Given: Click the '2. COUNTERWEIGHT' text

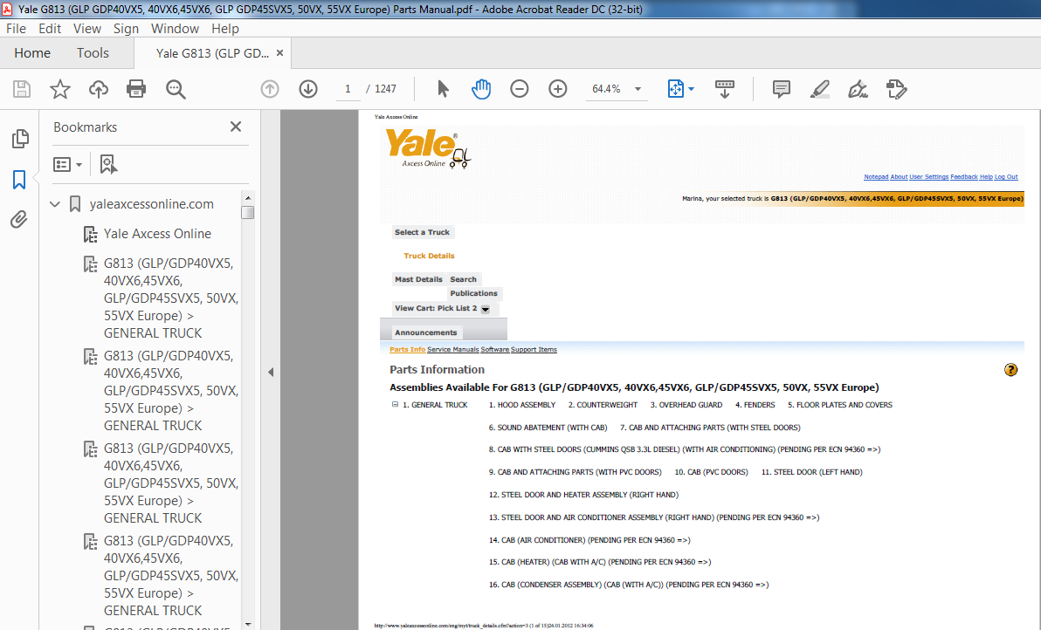Looking at the screenshot, I should tap(603, 405).
